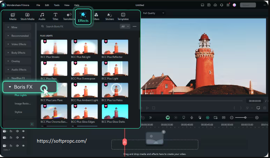This screenshot has height=158, width=270.
Task: Toggle visibility eye on Video 1 track
Action: [23, 146]
